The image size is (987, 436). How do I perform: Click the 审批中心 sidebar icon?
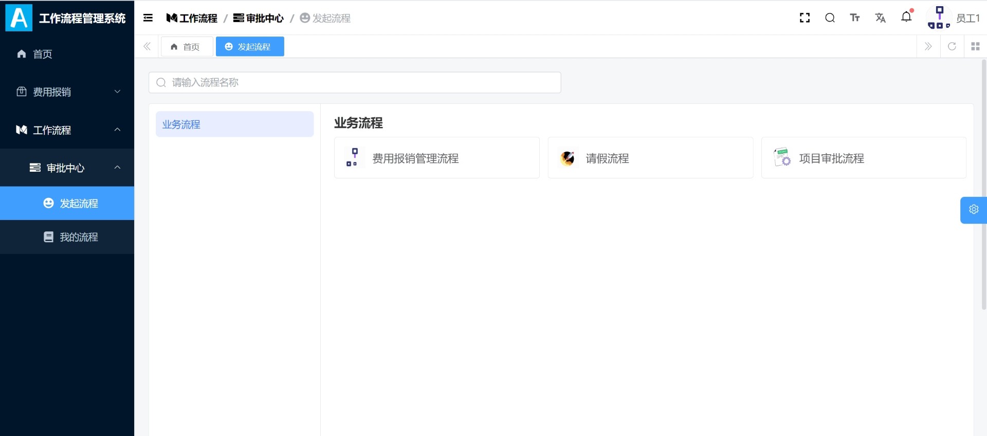[x=35, y=168]
